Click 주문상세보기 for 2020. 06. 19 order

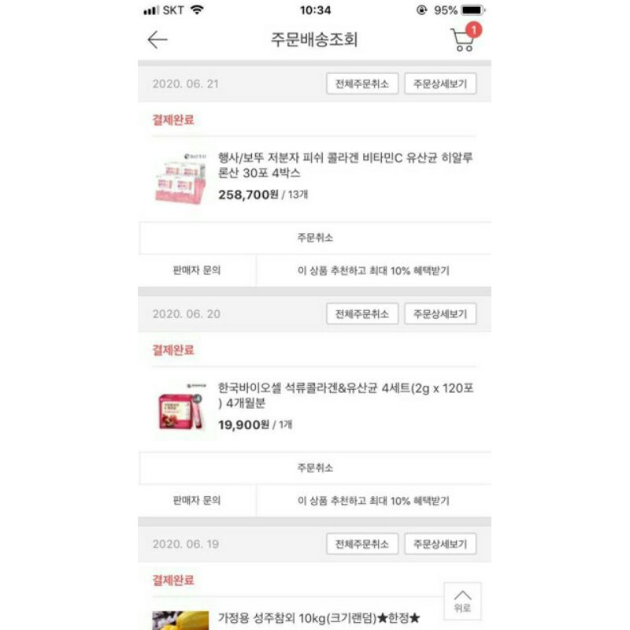(x=440, y=543)
